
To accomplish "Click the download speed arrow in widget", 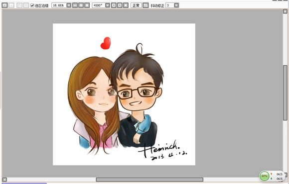I will [271, 179].
